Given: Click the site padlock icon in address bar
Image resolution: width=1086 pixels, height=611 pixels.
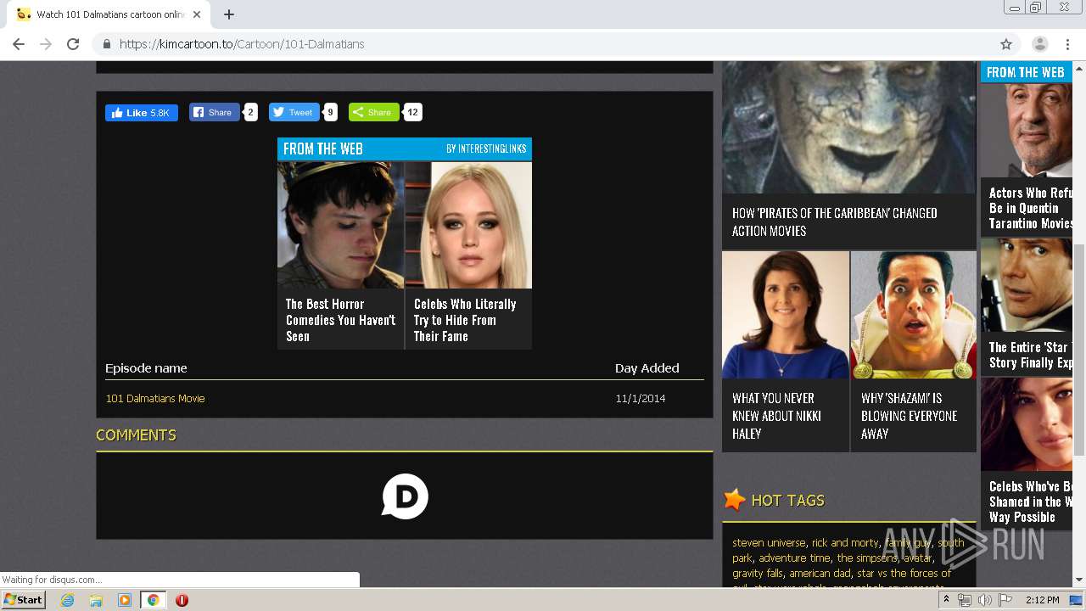Looking at the screenshot, I should [107, 44].
